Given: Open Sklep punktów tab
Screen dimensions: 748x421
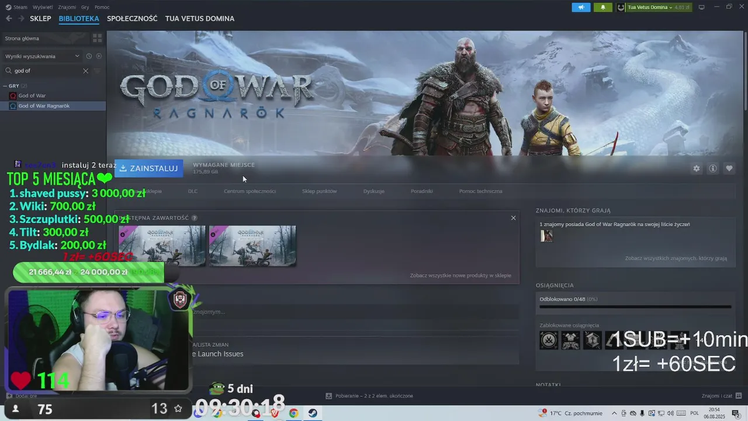Looking at the screenshot, I should click(319, 191).
